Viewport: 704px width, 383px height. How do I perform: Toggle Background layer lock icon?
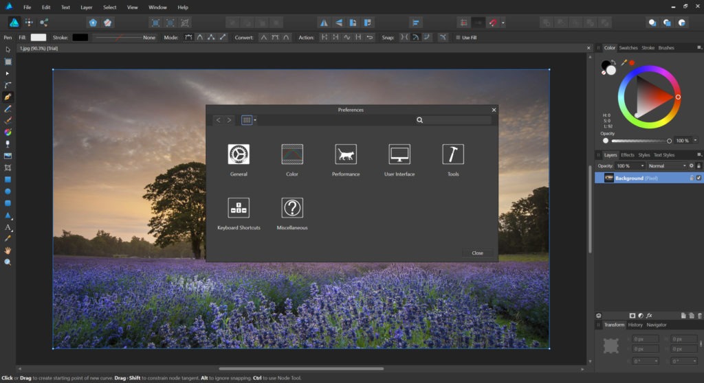(x=692, y=178)
